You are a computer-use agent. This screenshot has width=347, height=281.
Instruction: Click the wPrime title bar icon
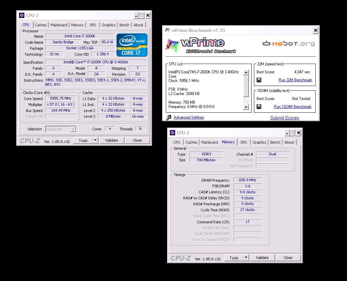(x=167, y=30)
